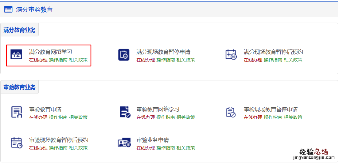Open 满分教育网络学习 title link

[x=50, y=52]
